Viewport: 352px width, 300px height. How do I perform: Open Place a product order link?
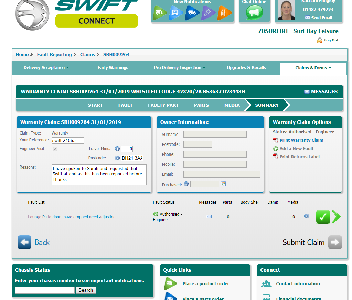pos(206,283)
